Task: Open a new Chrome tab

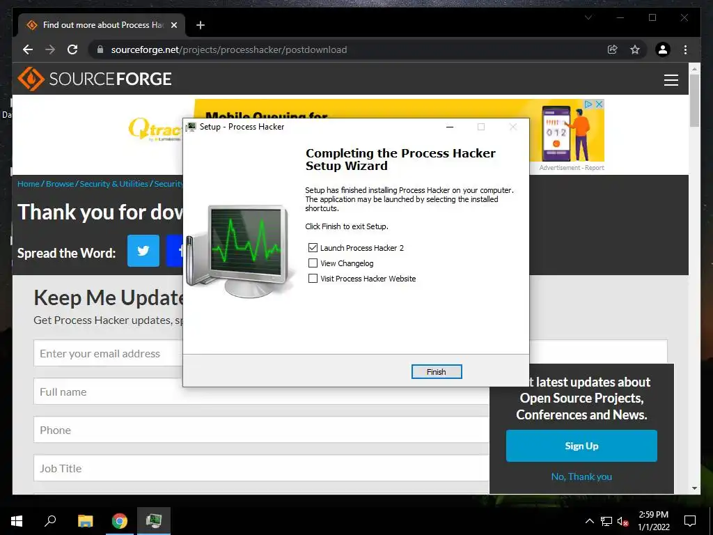Action: coord(201,25)
